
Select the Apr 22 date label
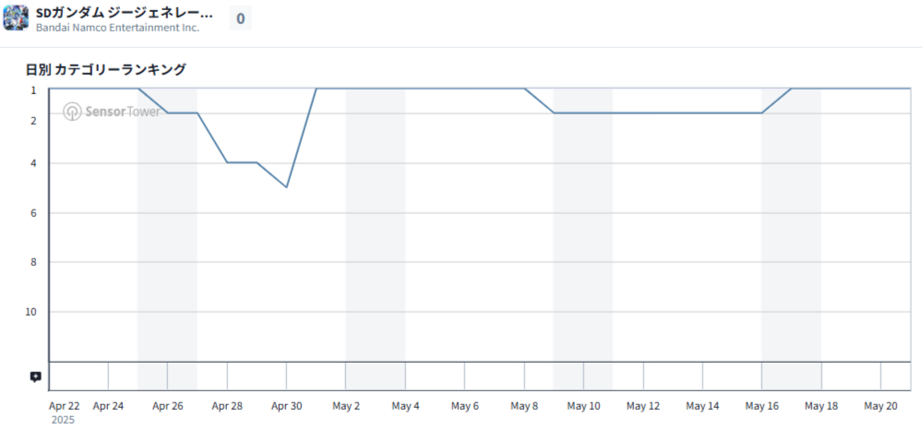(65, 405)
